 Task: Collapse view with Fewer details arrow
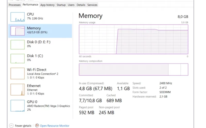(11, 125)
